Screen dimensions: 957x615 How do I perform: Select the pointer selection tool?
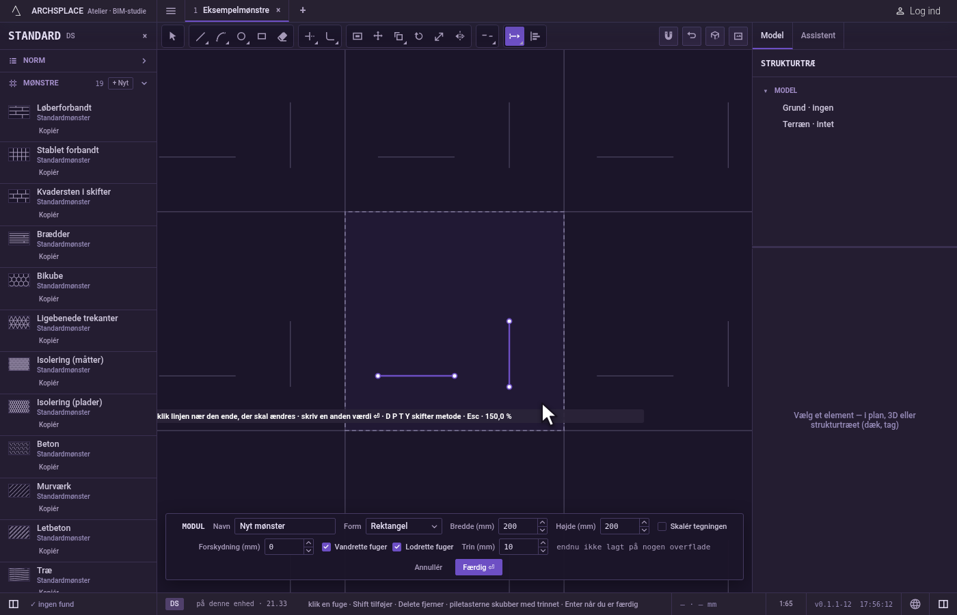click(172, 36)
